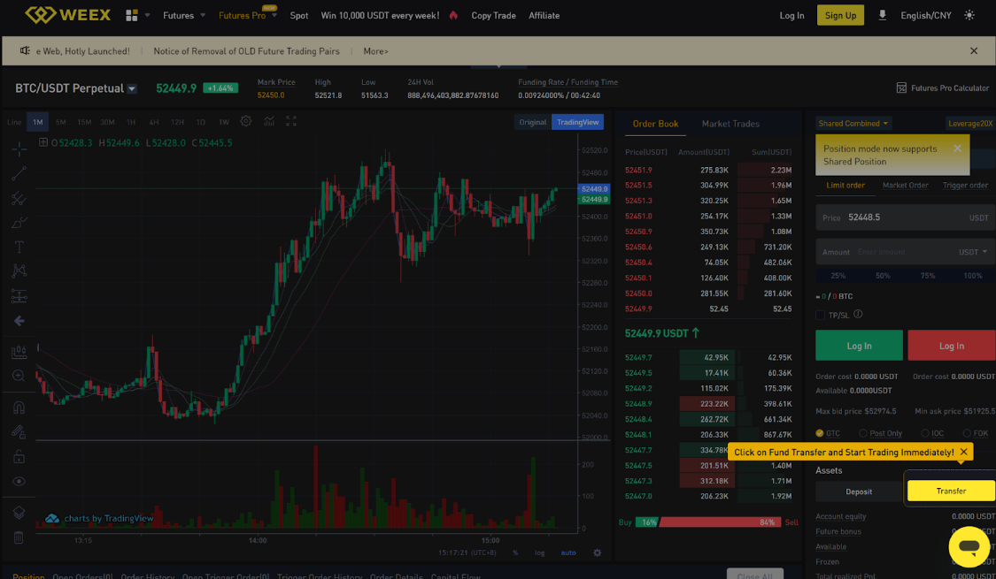Open the apps grid menu icon

click(x=132, y=15)
